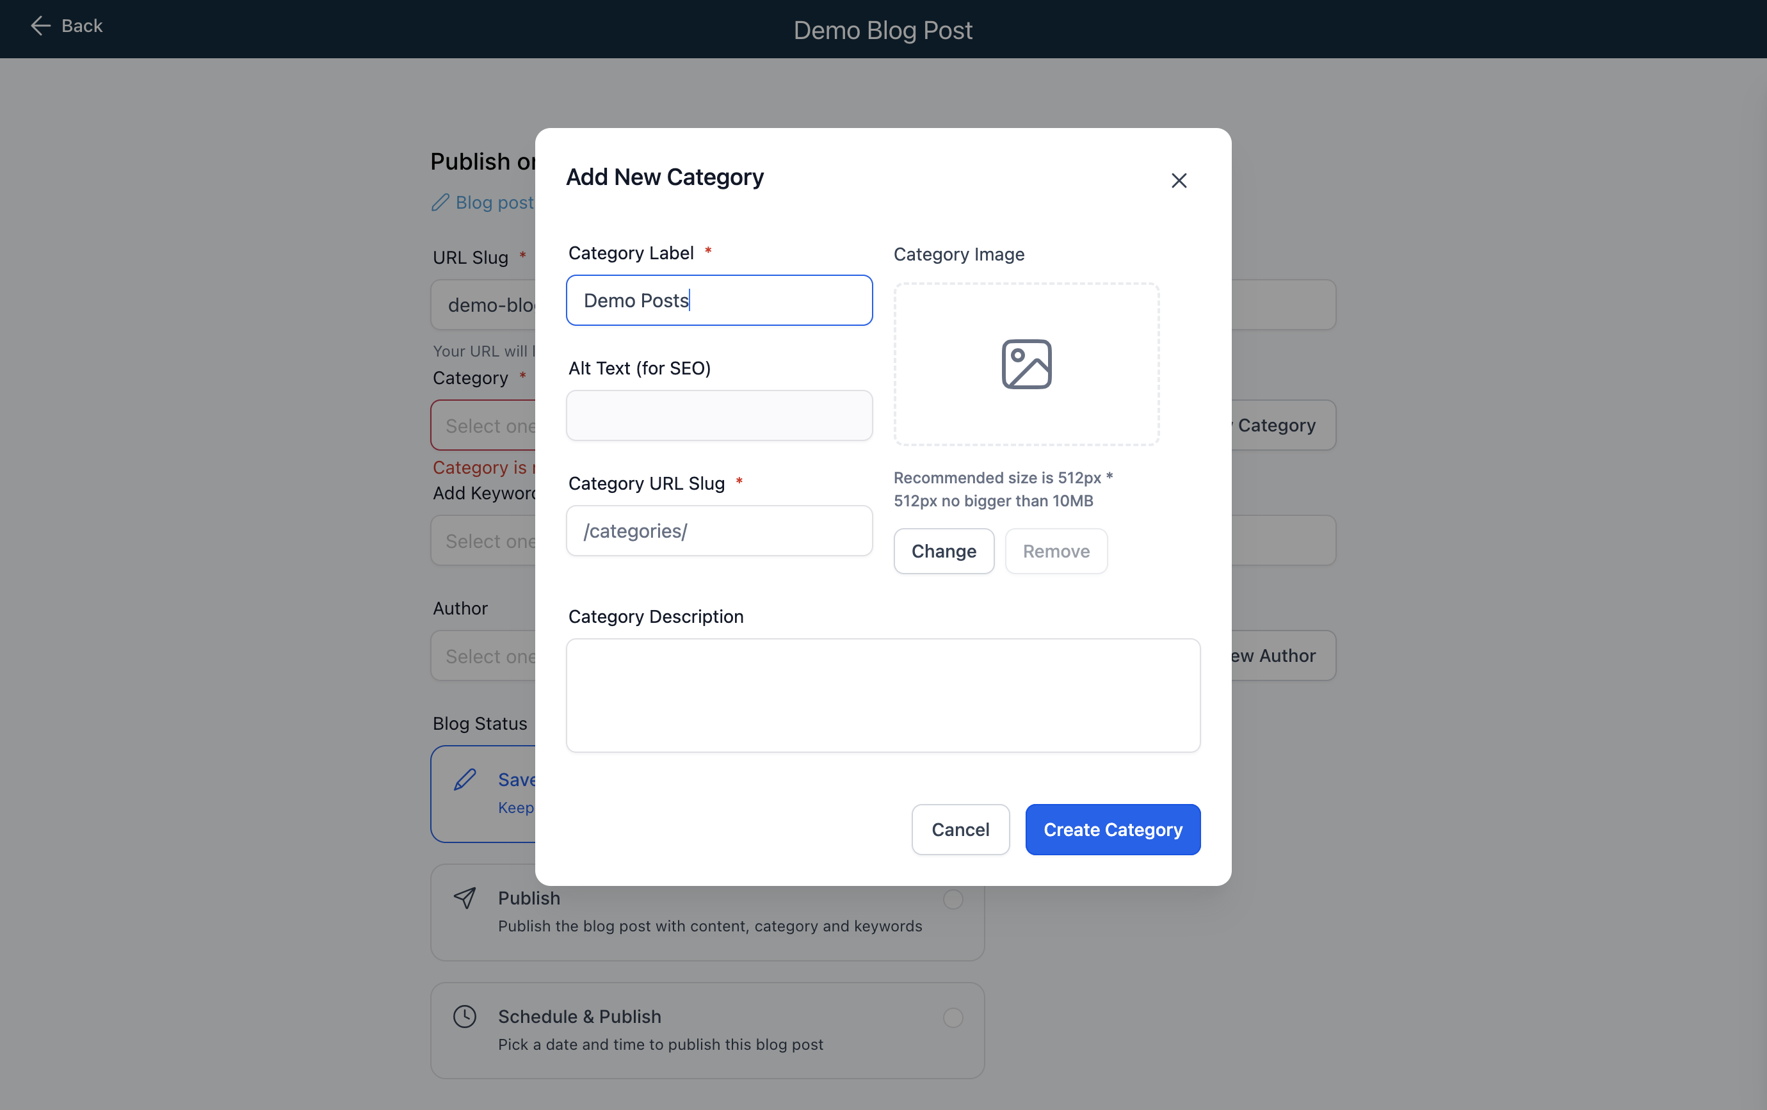
Task: Click the New Category button behind dialog
Action: point(1283,425)
